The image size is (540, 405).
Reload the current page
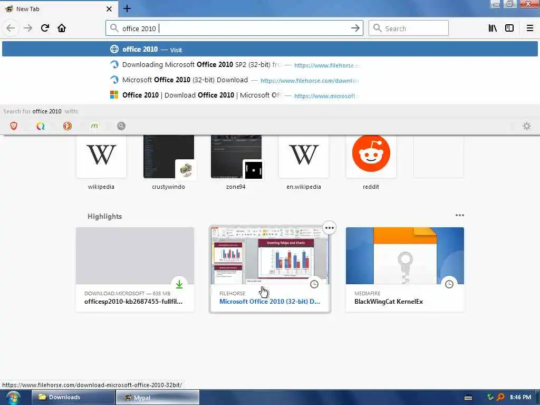point(45,28)
